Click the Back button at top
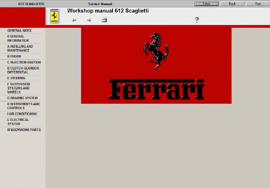 pos(232,4)
